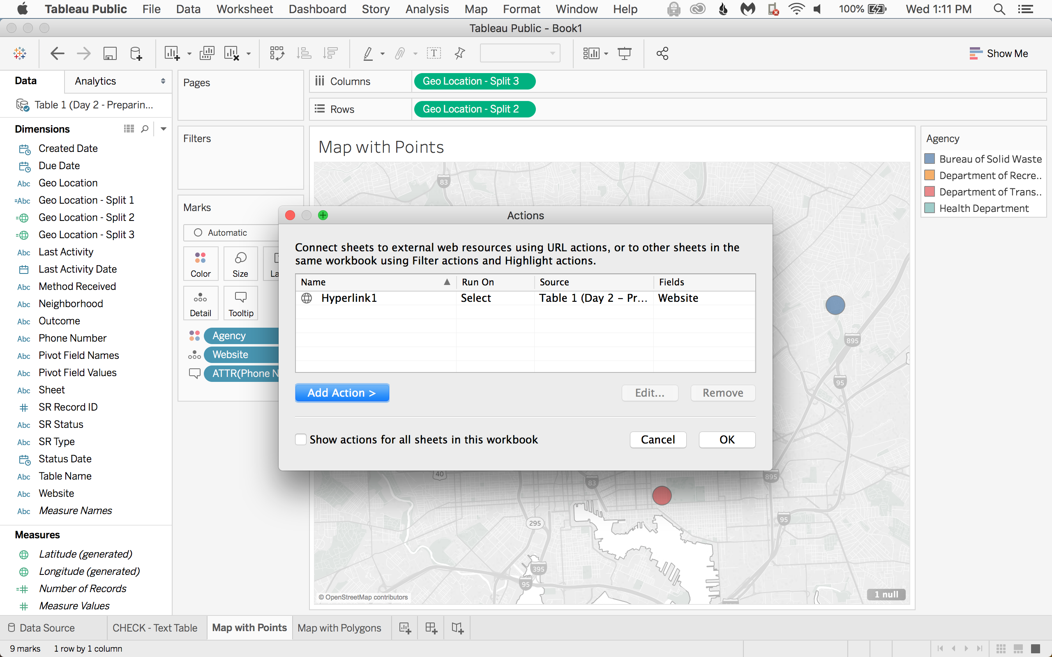Switch to the Map with Polygons tab
The image size is (1052, 657).
point(339,628)
